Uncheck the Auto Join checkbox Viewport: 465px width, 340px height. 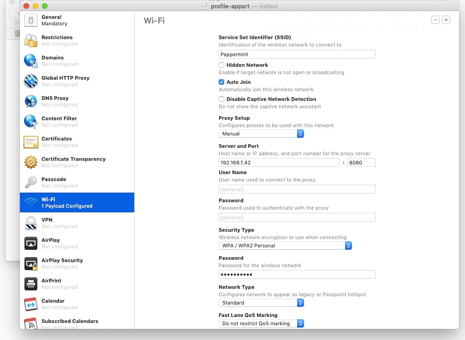221,82
